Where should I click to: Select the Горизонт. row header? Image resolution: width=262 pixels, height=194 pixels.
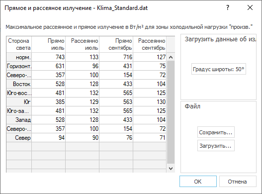point(19,66)
